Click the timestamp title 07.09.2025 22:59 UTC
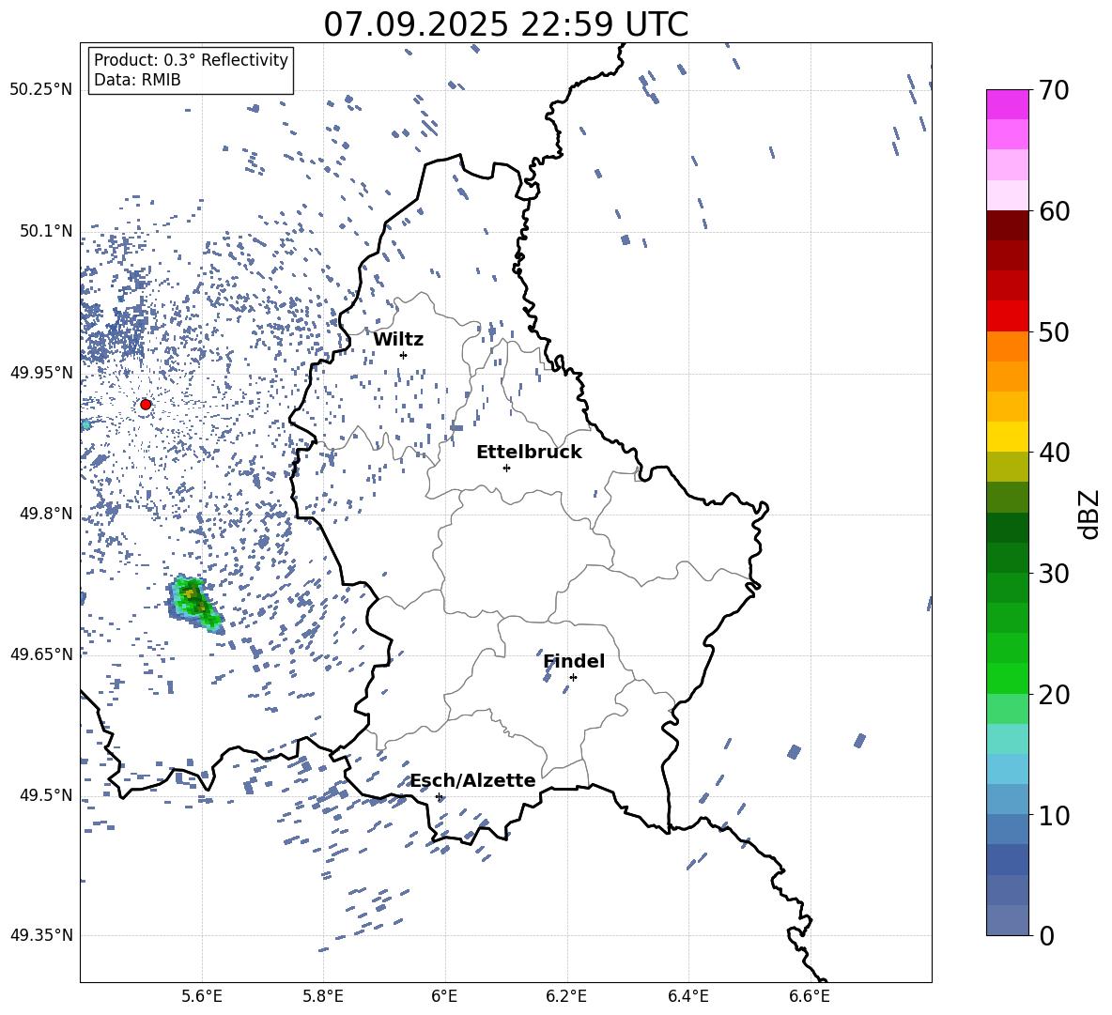Viewport: 1112px width, 1015px height. coord(505,24)
